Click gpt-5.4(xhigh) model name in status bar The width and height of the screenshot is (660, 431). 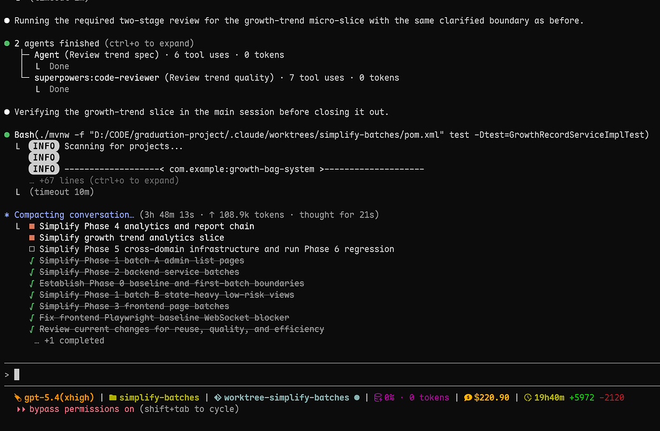pos(59,398)
